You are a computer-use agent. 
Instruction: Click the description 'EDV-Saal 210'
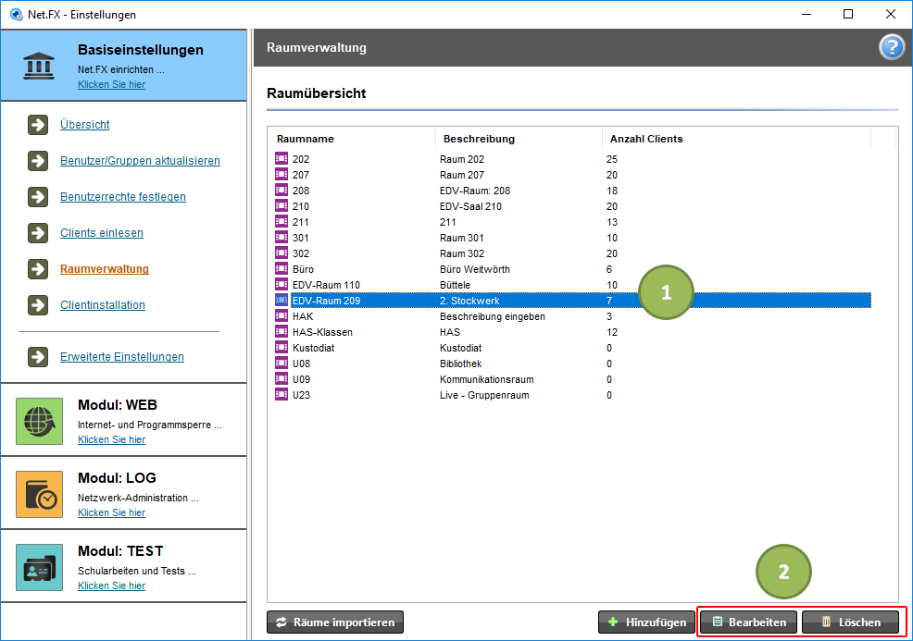pyautogui.click(x=470, y=206)
